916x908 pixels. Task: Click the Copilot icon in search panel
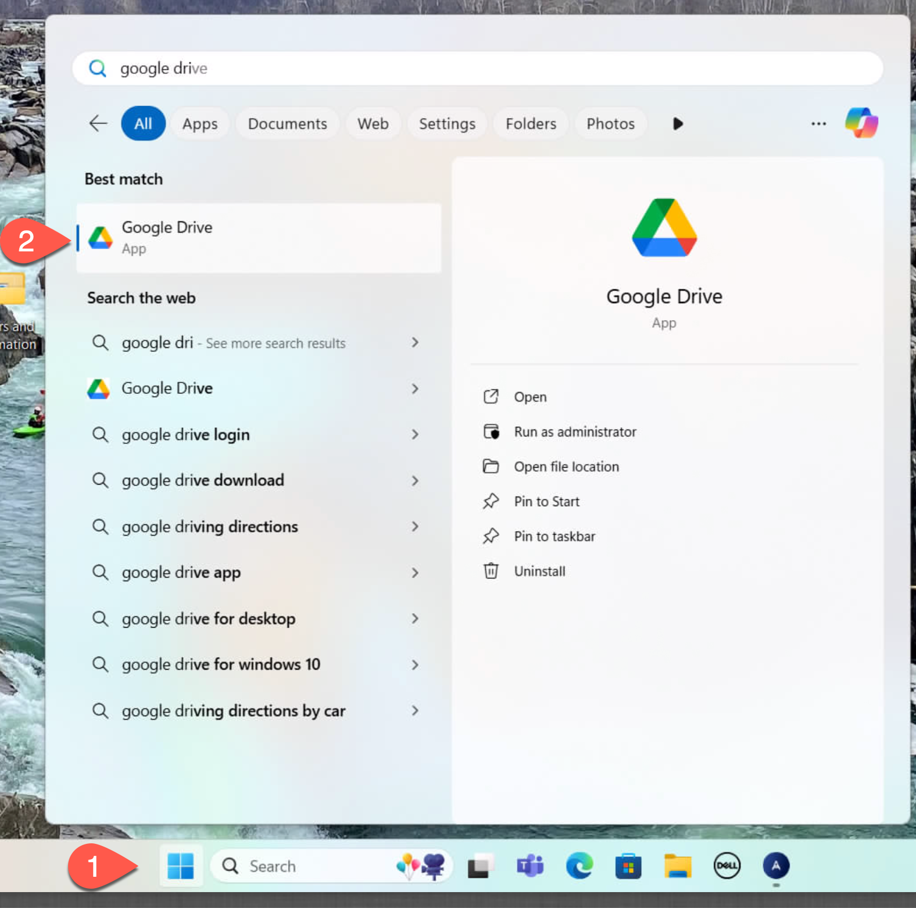(861, 123)
